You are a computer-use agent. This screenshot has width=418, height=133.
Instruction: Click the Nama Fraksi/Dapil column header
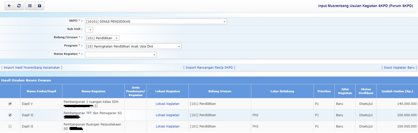coord(41,91)
